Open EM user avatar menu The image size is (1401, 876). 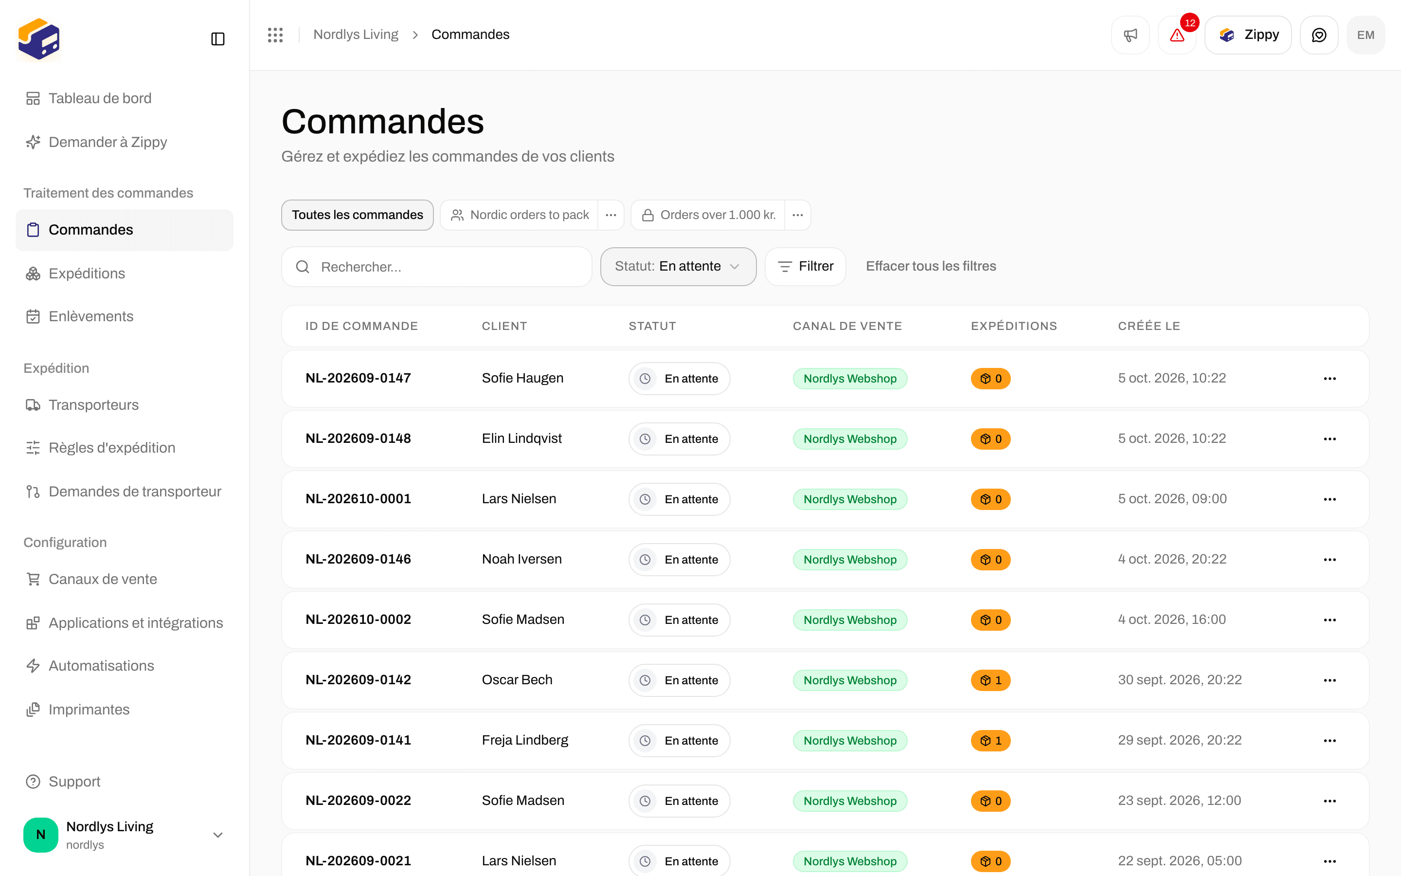coord(1365,35)
